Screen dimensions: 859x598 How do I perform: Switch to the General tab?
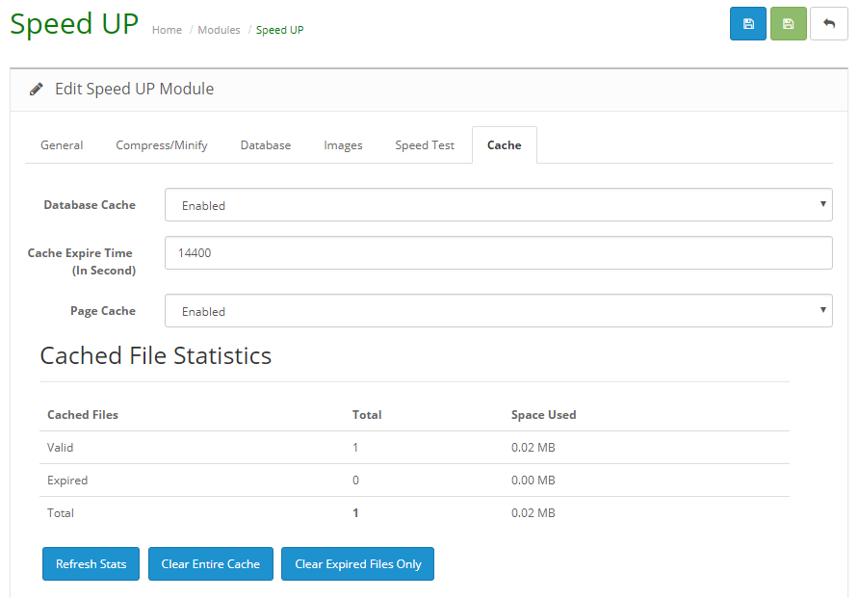coord(62,144)
